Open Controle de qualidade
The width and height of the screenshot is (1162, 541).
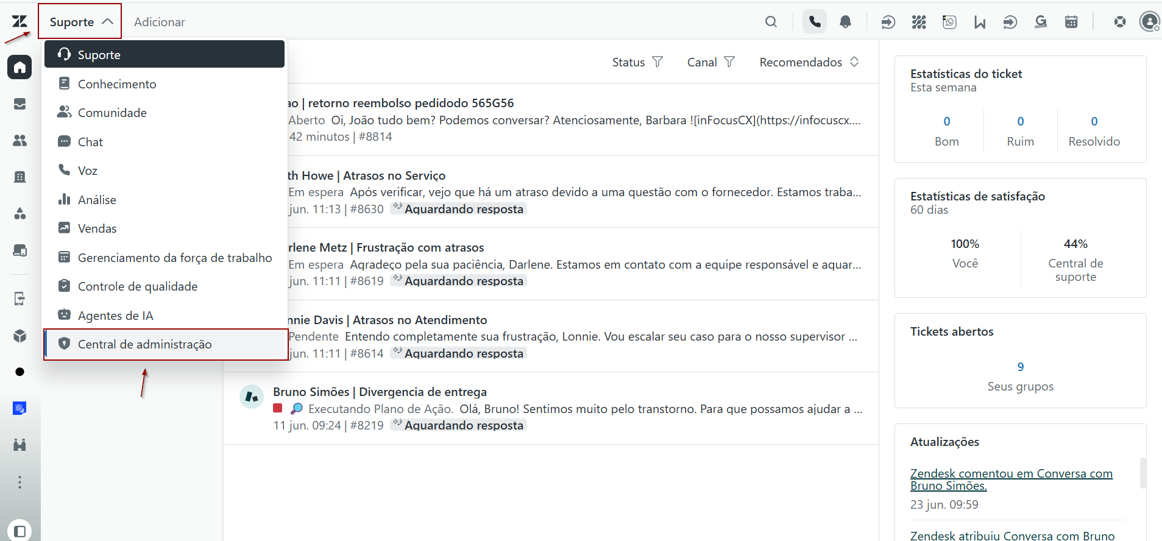165,286
